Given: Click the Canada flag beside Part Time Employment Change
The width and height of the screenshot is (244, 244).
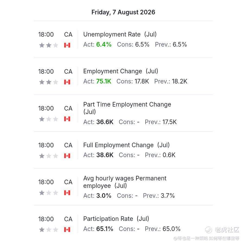Looking at the screenshot, I should (x=67, y=119).
